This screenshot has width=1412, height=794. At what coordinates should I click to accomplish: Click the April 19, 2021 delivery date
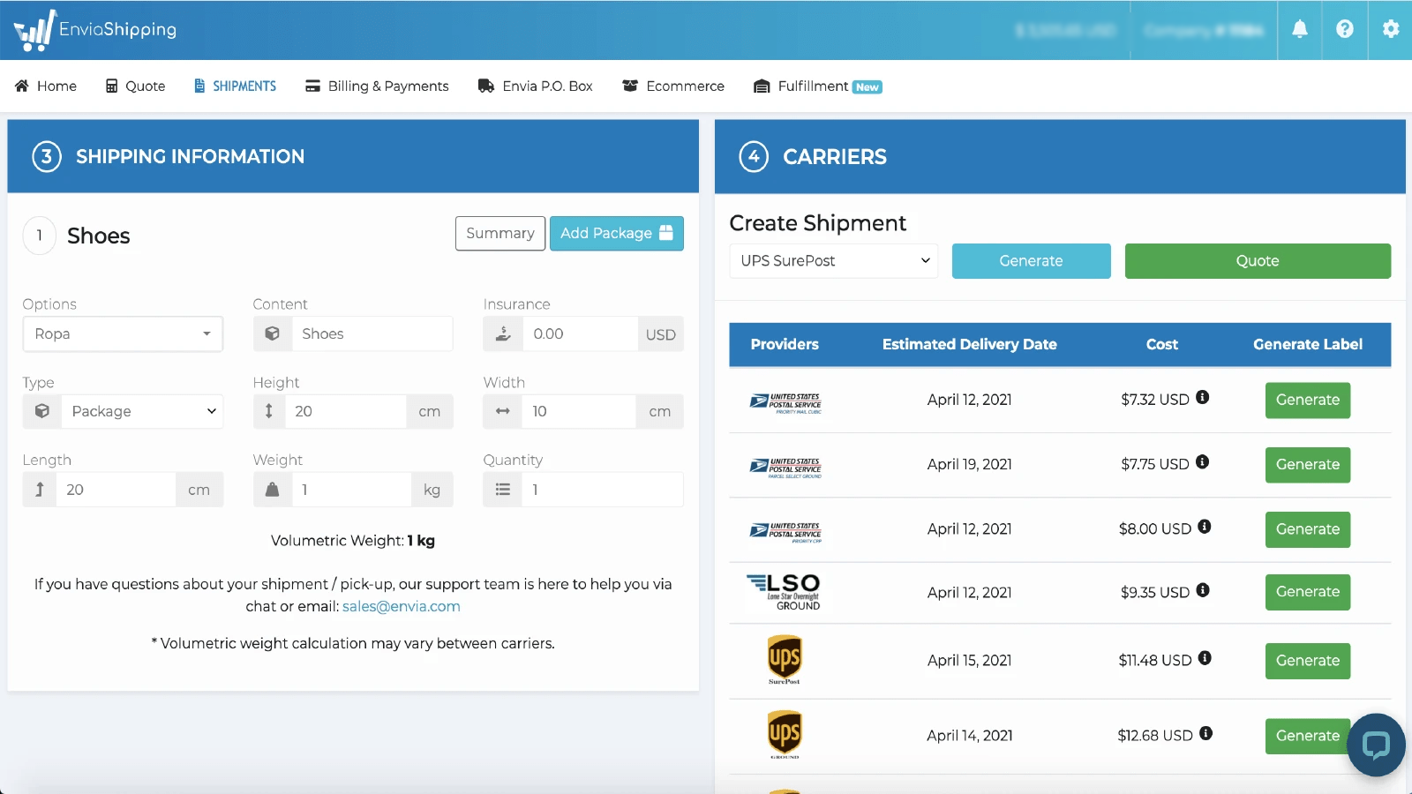pos(970,464)
